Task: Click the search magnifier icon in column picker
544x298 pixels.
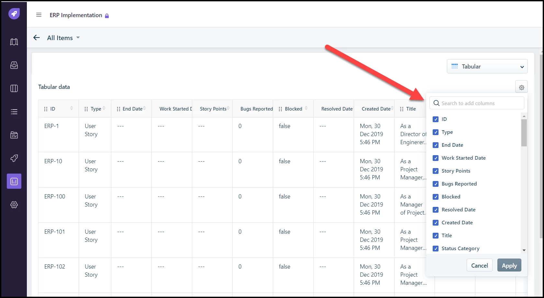Action: click(436, 103)
